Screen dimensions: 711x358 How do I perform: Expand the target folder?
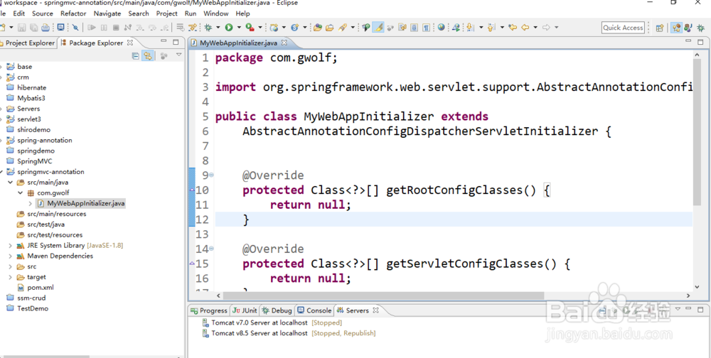point(11,277)
